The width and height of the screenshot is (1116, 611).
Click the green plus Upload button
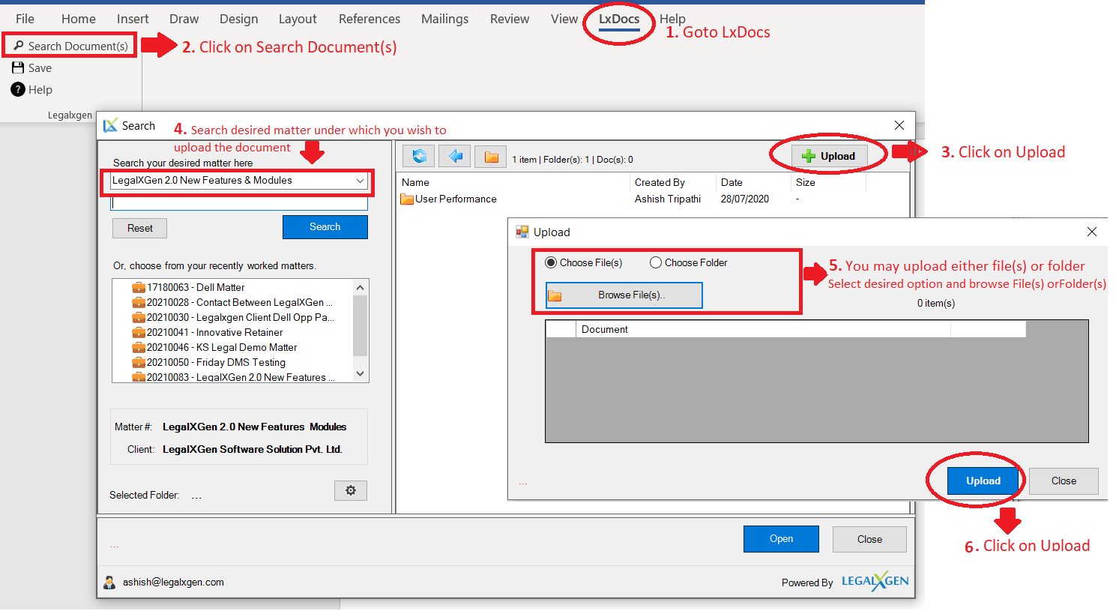coord(829,156)
